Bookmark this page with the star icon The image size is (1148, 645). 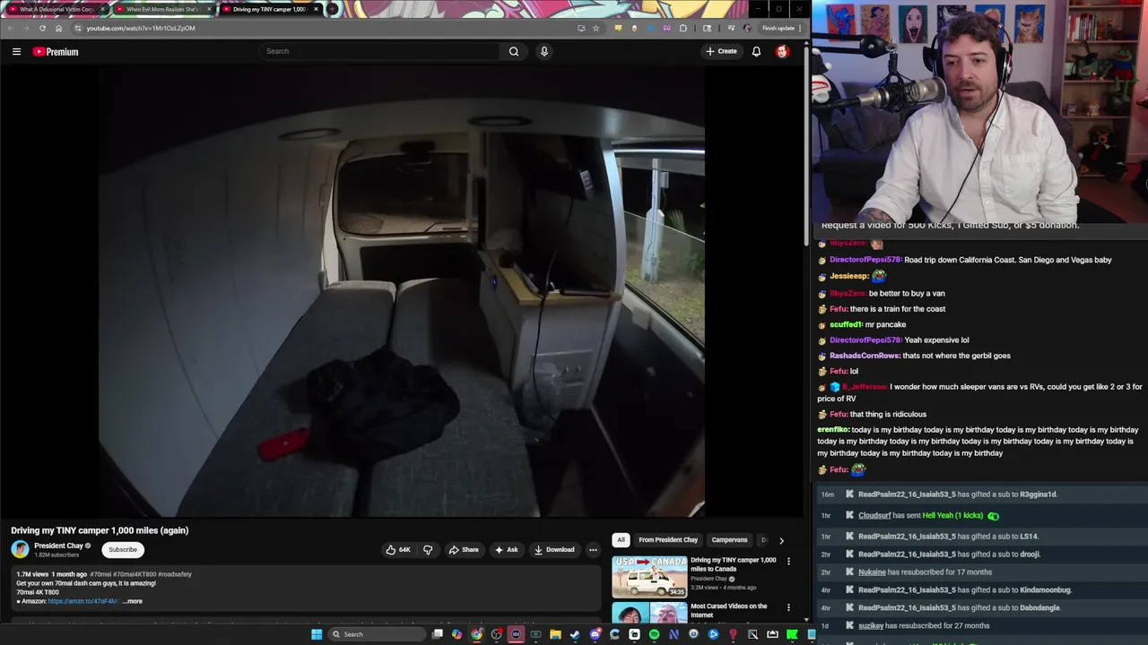(596, 28)
